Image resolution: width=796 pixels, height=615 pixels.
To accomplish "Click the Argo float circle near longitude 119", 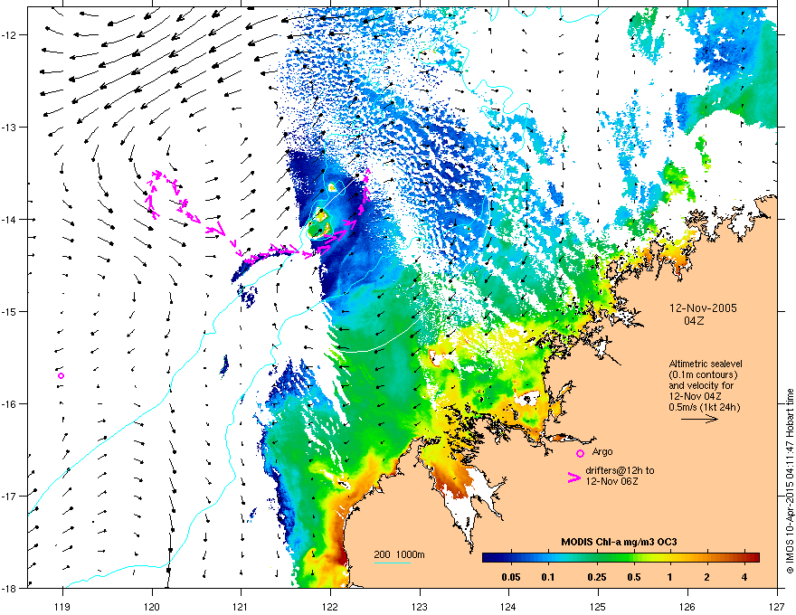I will coord(61,375).
